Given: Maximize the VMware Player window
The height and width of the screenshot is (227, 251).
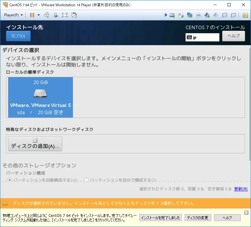Looking at the screenshot, I should click(229, 5).
